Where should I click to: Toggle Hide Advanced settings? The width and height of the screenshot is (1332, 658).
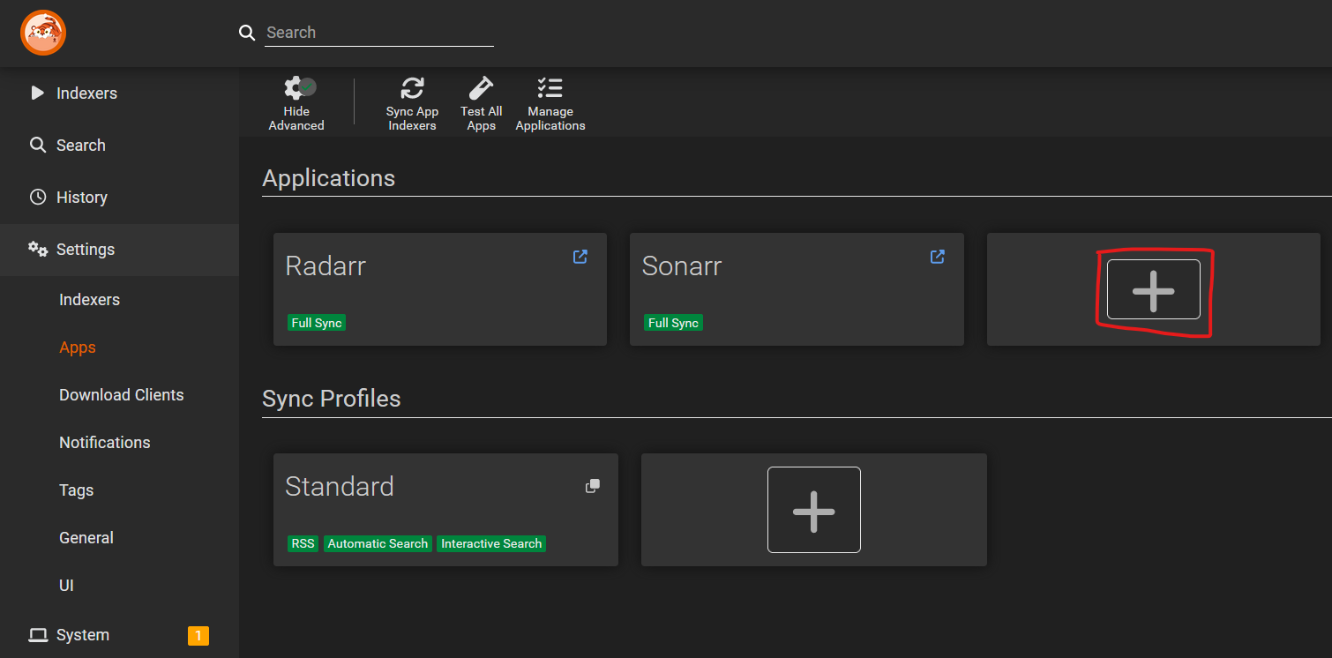(x=296, y=104)
